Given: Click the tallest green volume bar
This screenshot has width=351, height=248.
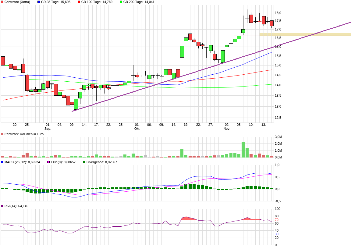Looking at the screenshot, I should click(x=243, y=149).
